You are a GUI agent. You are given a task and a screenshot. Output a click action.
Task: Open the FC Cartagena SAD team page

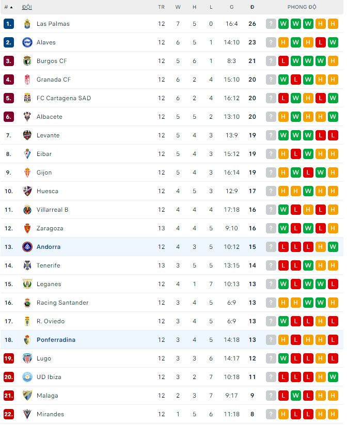tap(64, 98)
